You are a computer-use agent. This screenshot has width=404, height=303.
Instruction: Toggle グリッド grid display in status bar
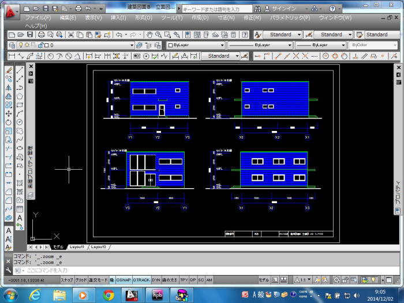pos(81,280)
